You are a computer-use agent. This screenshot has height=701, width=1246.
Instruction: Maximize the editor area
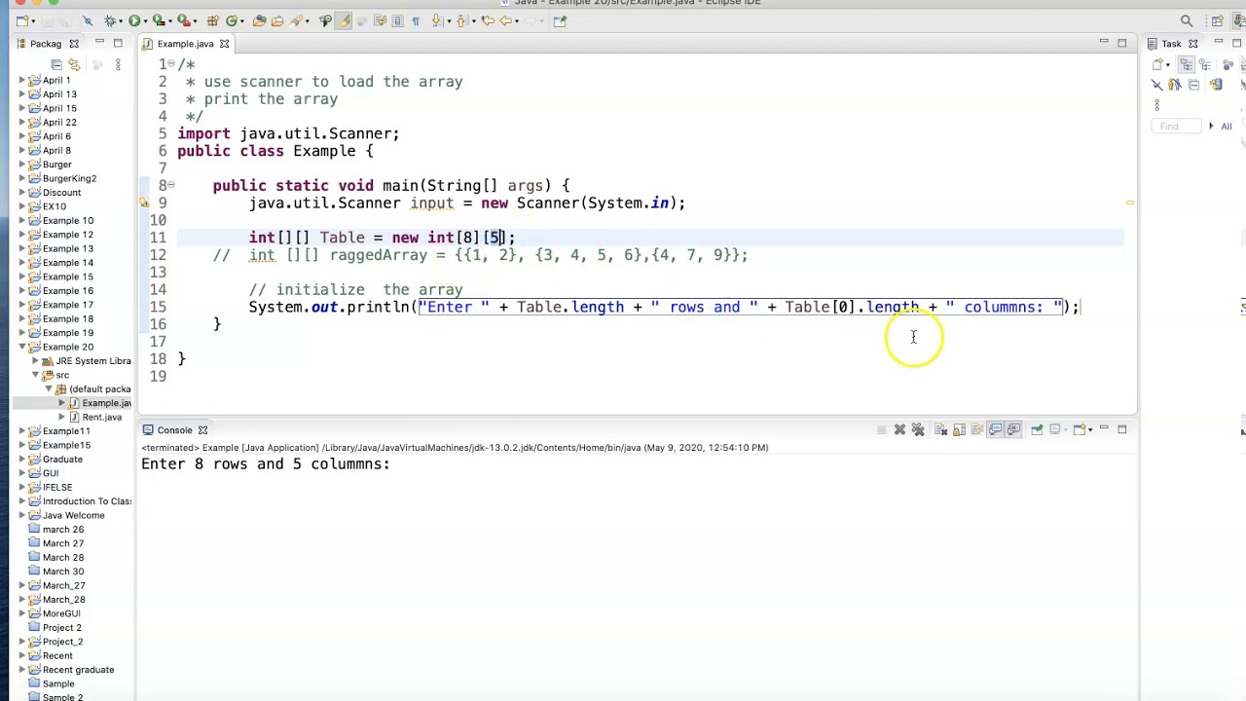(x=1121, y=43)
